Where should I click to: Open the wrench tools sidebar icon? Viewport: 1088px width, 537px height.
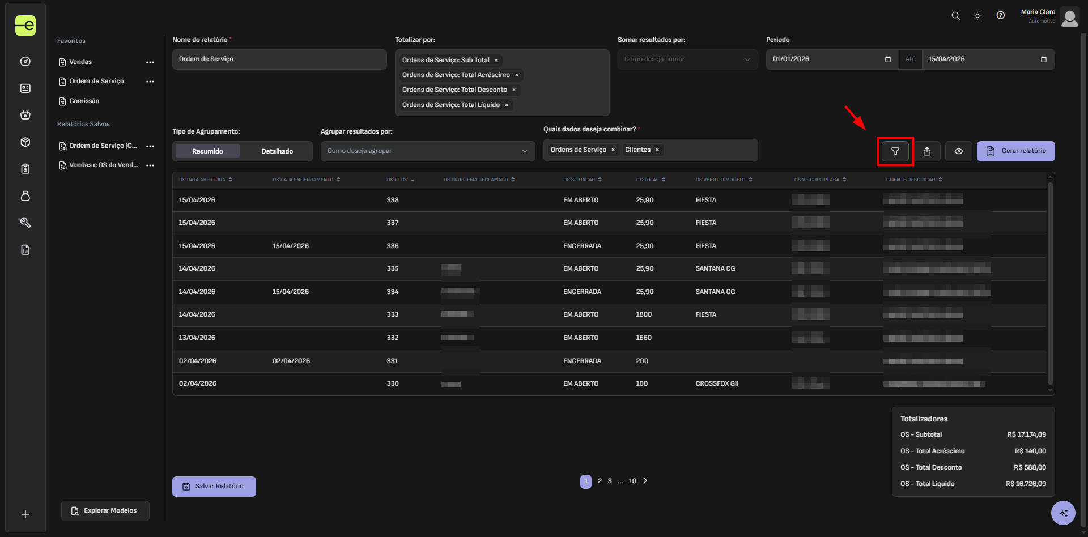click(25, 223)
